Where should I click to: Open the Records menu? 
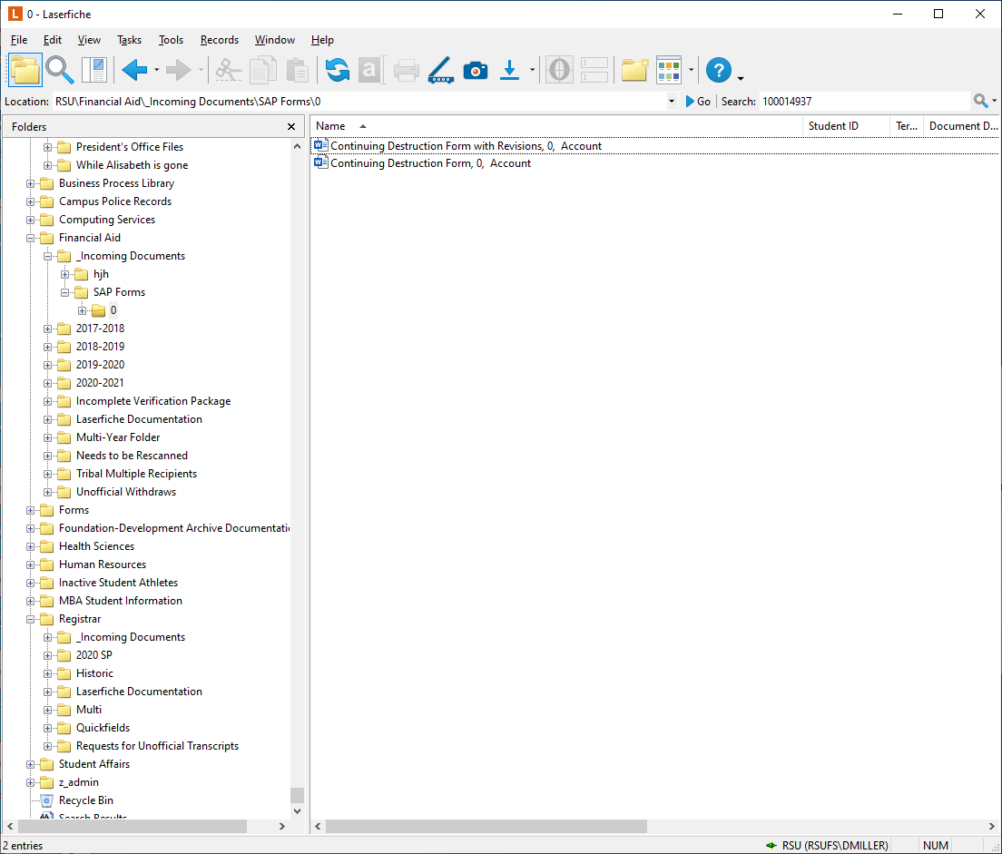pyautogui.click(x=220, y=40)
